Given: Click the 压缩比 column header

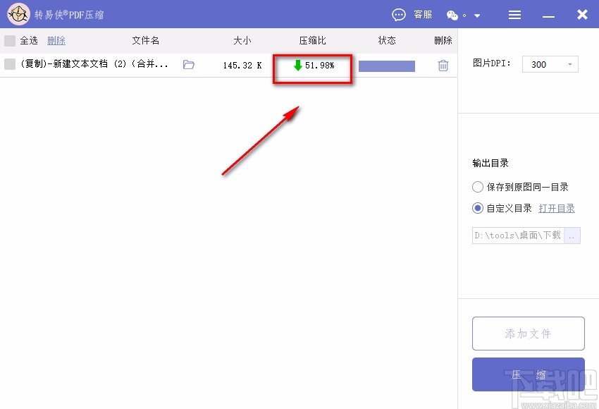Looking at the screenshot, I should 312,40.
